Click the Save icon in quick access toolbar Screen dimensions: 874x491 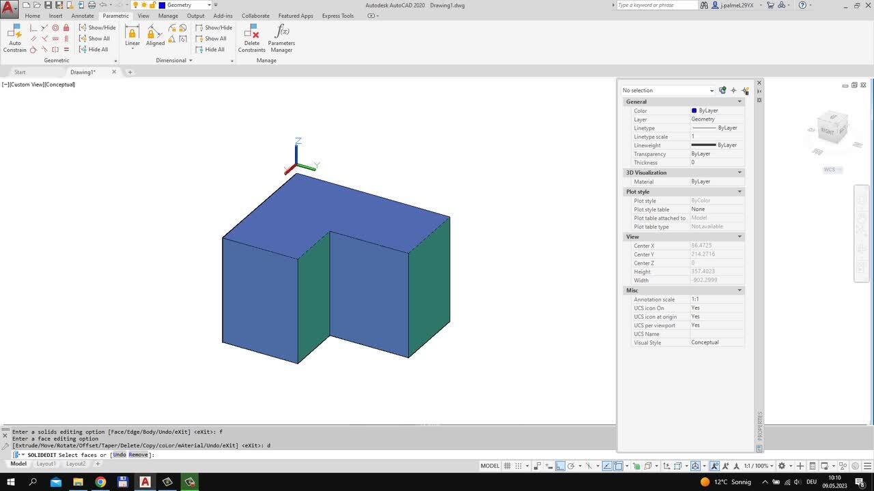[48, 5]
